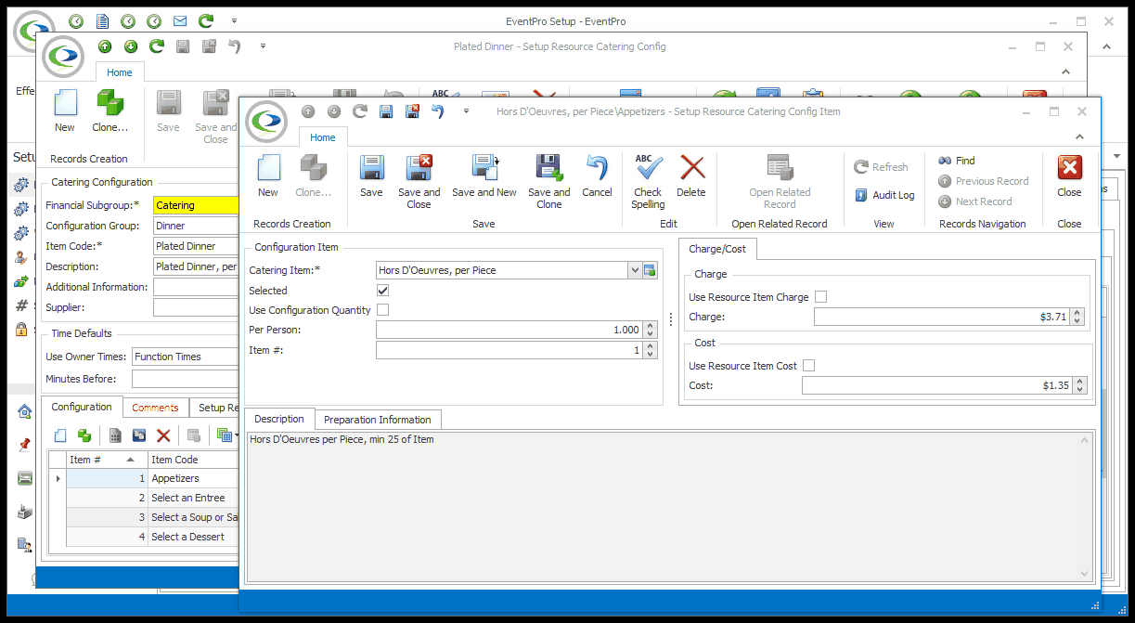This screenshot has height=623, width=1135.
Task: Switch to the Comments tab in Plated Dinner window
Action: point(155,408)
